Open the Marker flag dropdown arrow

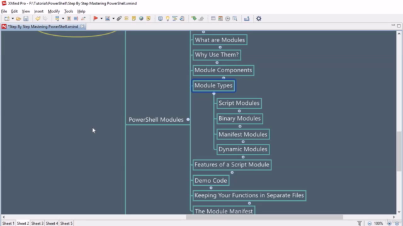(101, 18)
